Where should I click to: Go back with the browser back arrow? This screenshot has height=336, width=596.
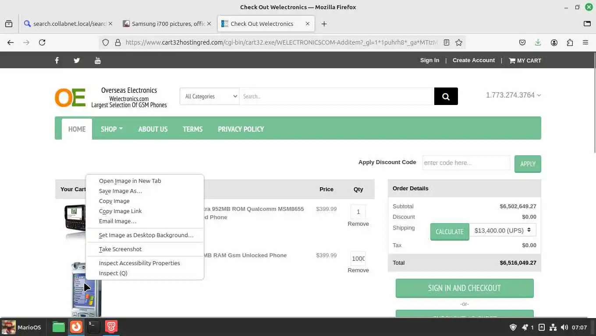[x=11, y=42]
